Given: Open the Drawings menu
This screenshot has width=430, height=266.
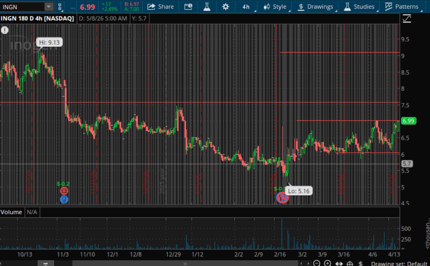Looking at the screenshot, I should point(319,6).
